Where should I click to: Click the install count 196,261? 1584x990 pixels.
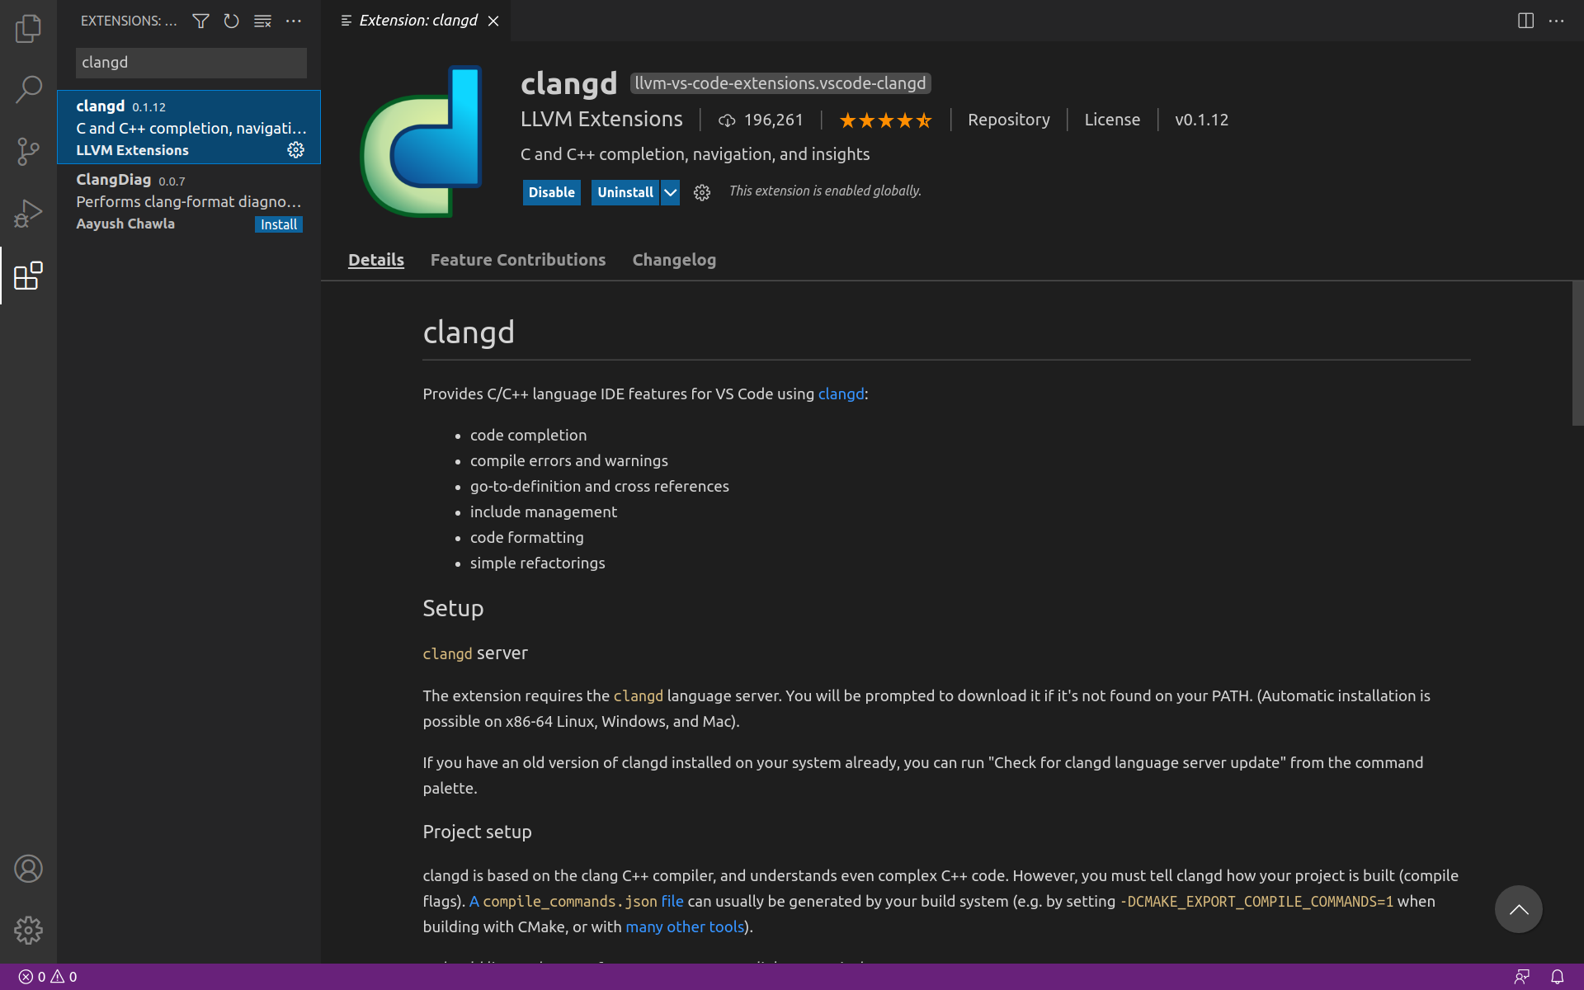[761, 120]
